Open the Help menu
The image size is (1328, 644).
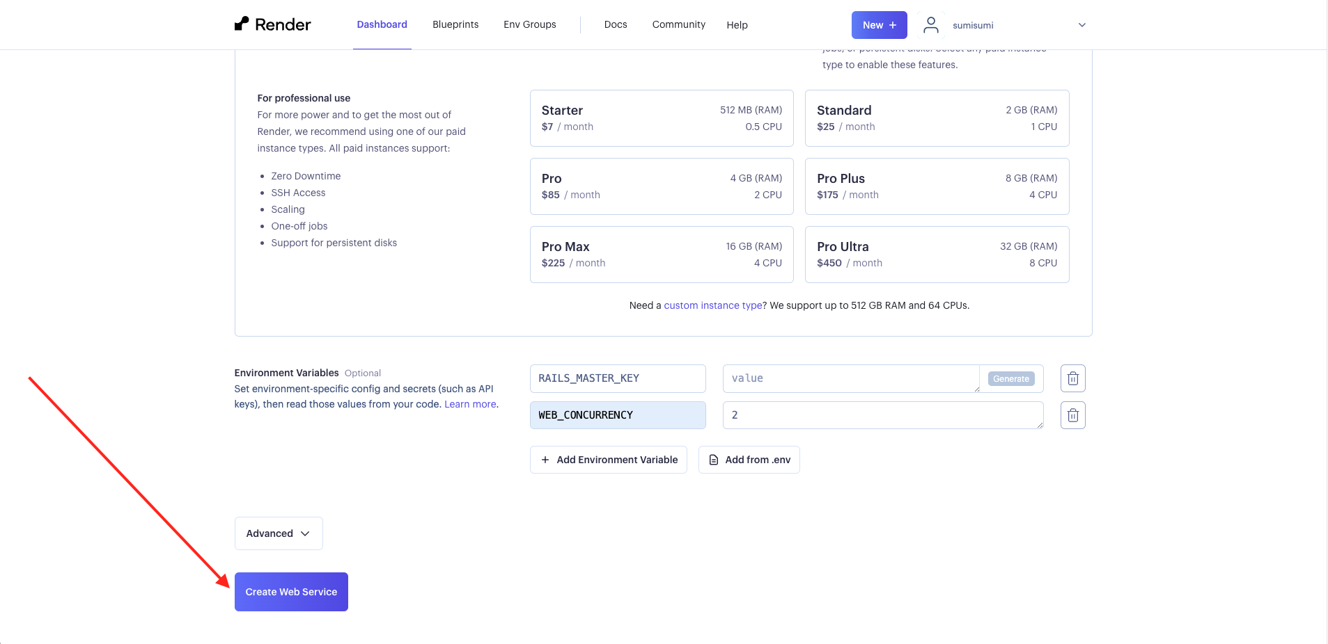point(737,25)
